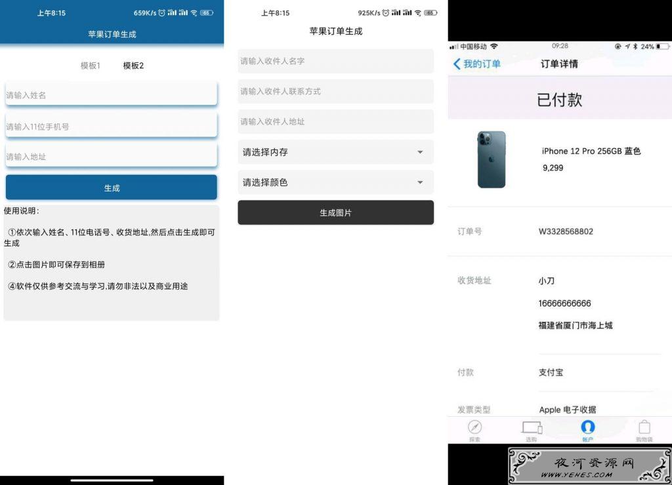
Task: Tap the iPhone 12 Pro product image
Action: click(x=492, y=159)
